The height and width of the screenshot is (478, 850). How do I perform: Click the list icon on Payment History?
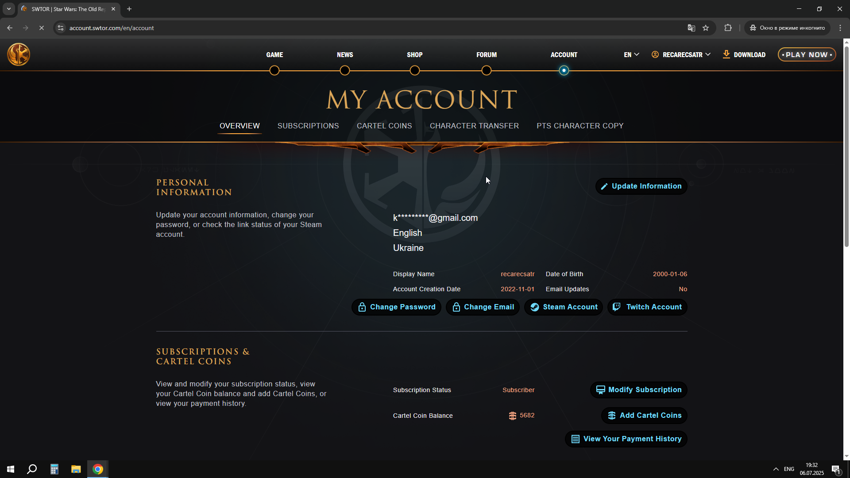pos(575,439)
